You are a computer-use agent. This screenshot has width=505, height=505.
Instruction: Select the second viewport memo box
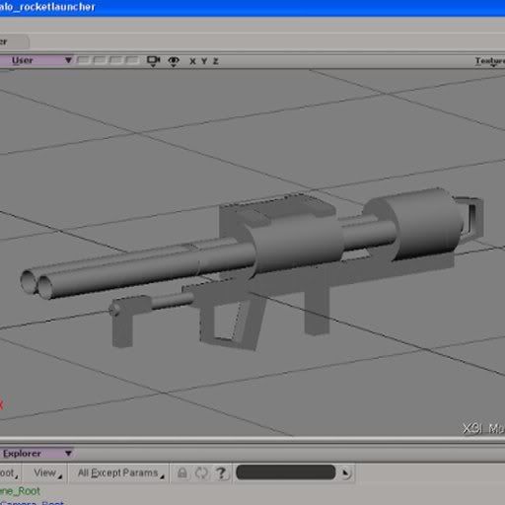[x=100, y=60]
